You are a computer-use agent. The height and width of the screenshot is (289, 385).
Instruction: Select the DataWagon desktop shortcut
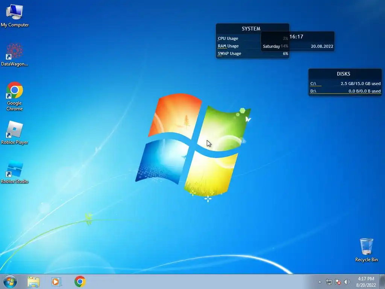[15, 55]
